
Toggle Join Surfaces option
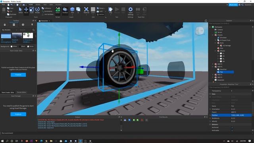[48, 14]
